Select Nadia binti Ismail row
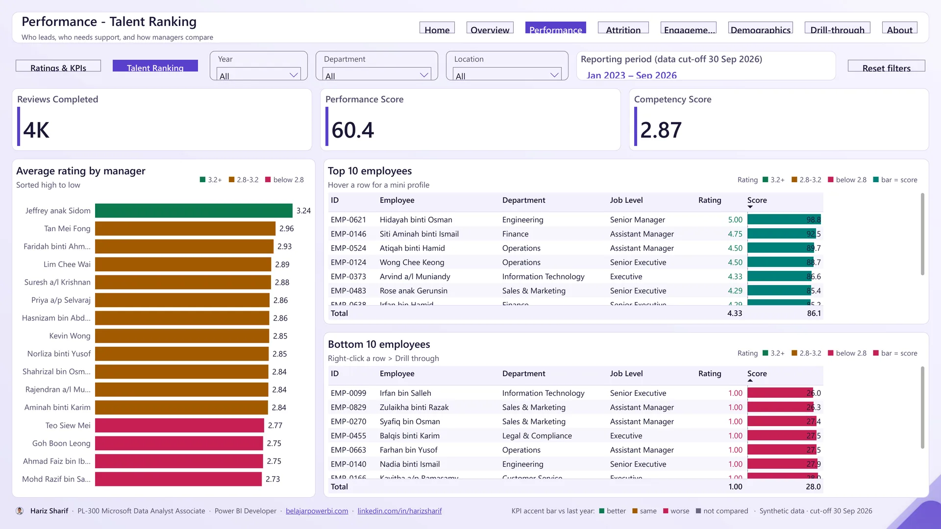Viewport: 941px width, 529px height. [575, 464]
